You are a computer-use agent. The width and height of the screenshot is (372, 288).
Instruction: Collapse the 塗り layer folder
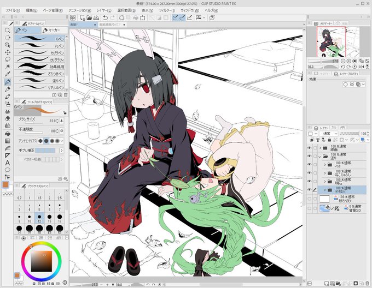tap(320, 157)
